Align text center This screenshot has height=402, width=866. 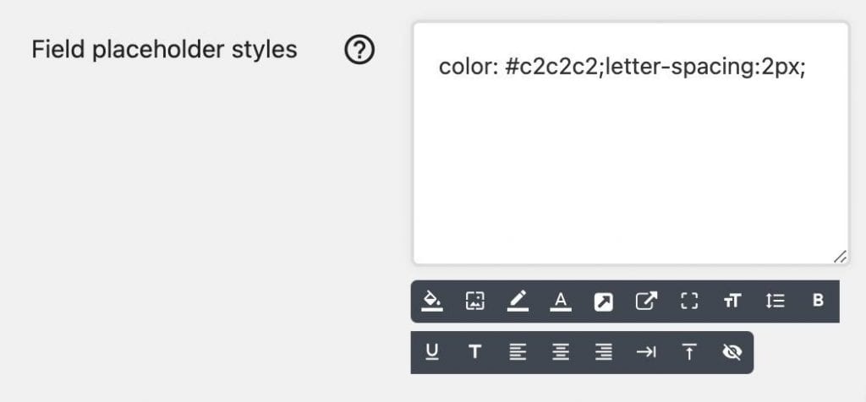[x=561, y=352]
